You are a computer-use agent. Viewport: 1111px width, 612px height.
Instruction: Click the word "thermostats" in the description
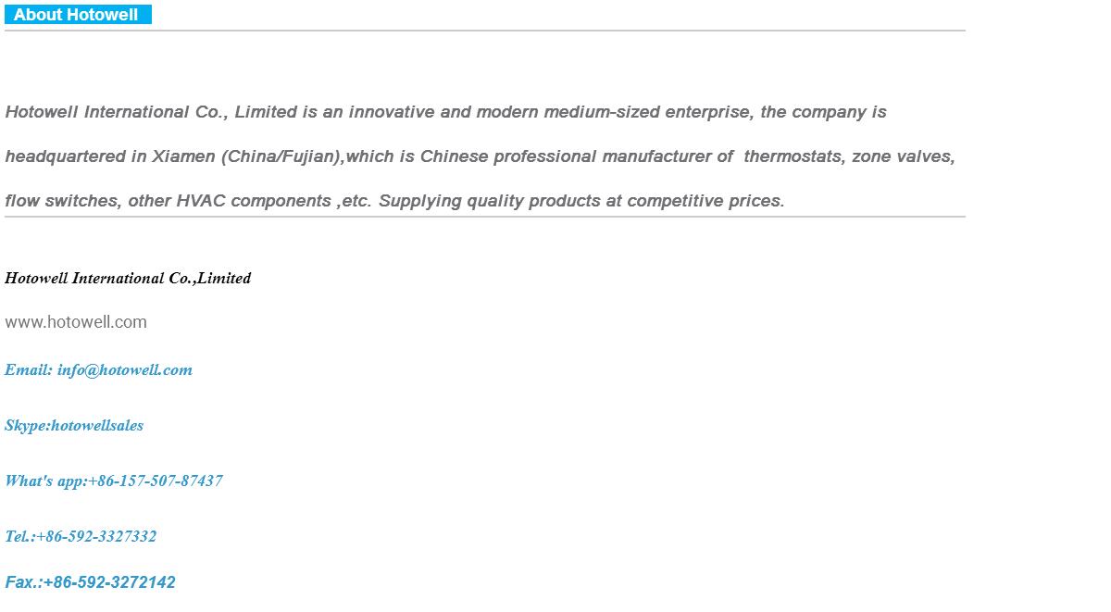coord(793,156)
